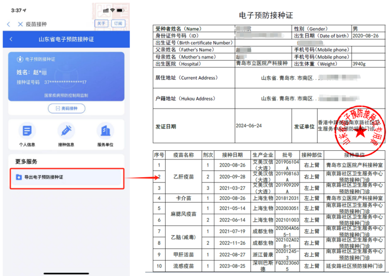389x276 pixels.
Task: Close the 疫苗接种 page with the X icon
Action: (20, 24)
